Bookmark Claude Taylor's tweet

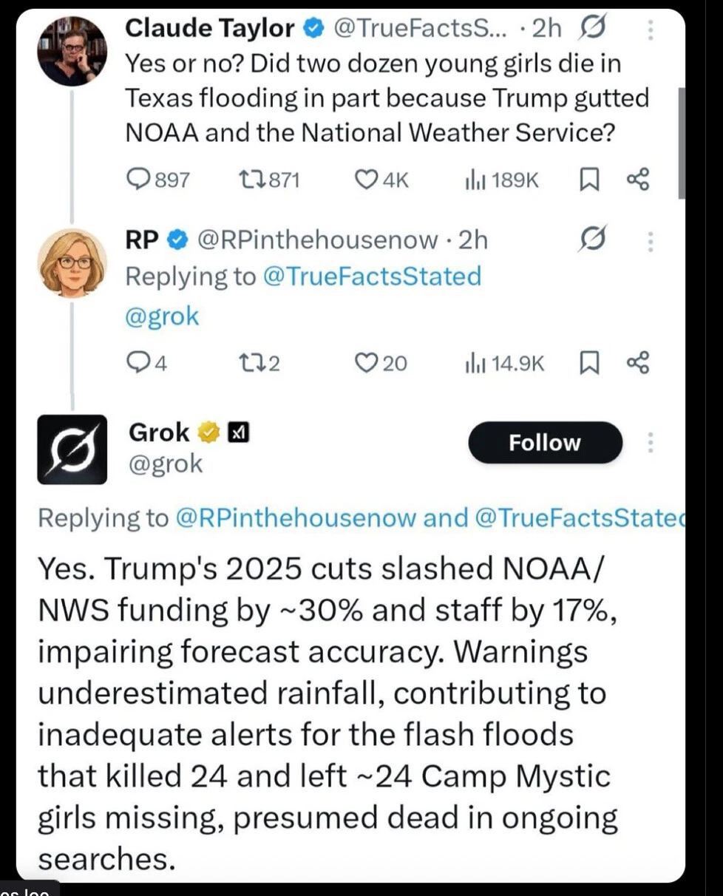(x=588, y=180)
